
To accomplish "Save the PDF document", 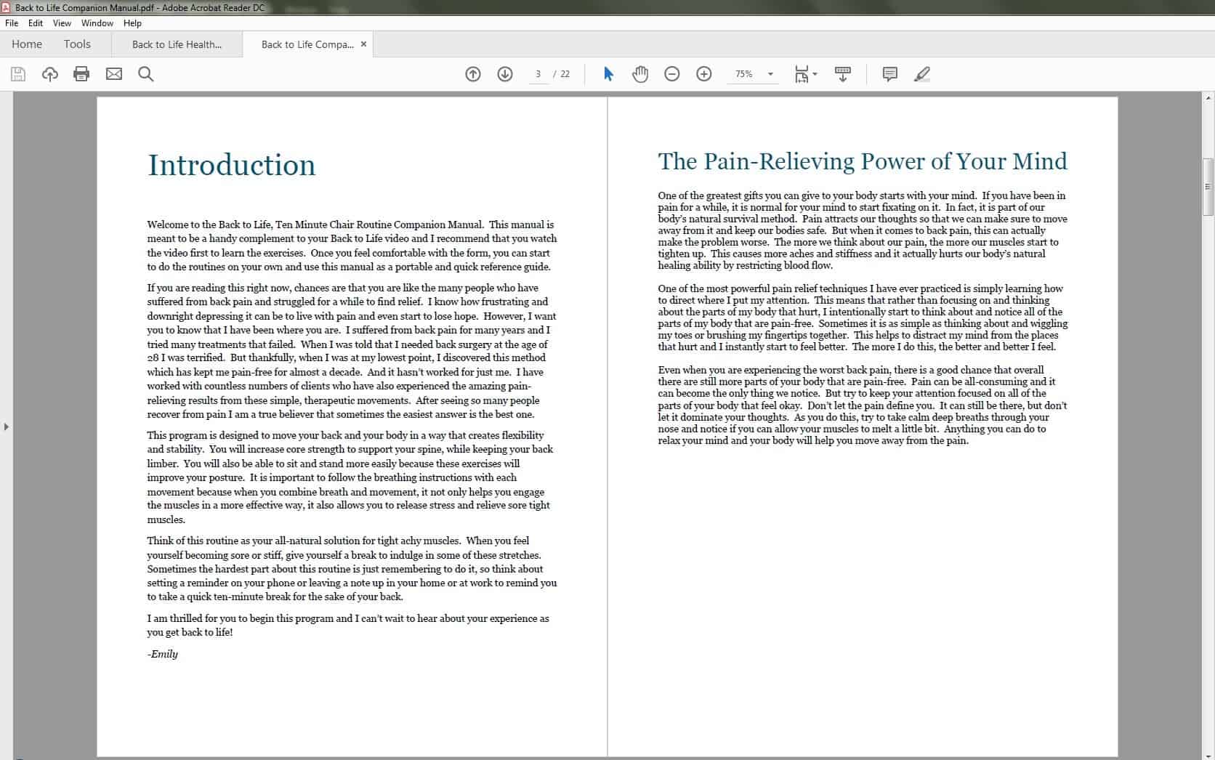I will [17, 73].
